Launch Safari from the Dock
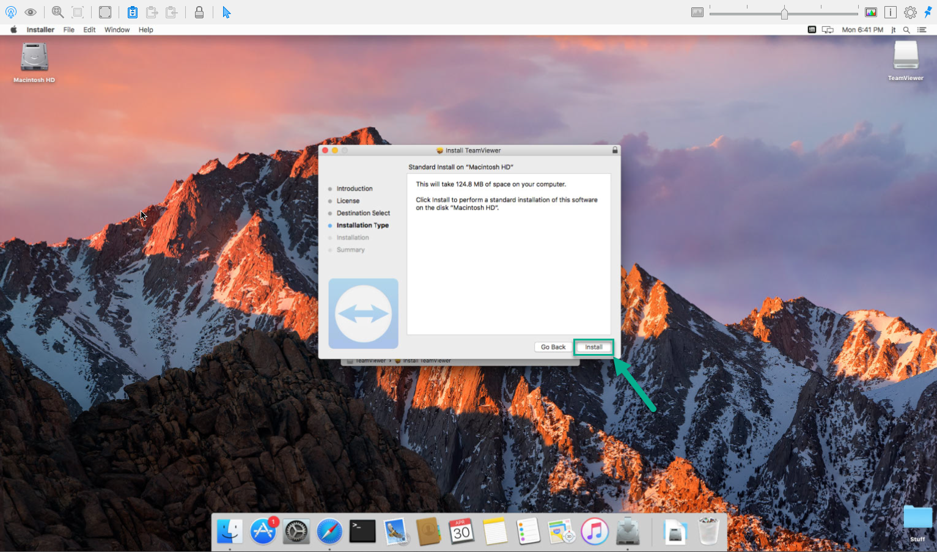 tap(329, 532)
